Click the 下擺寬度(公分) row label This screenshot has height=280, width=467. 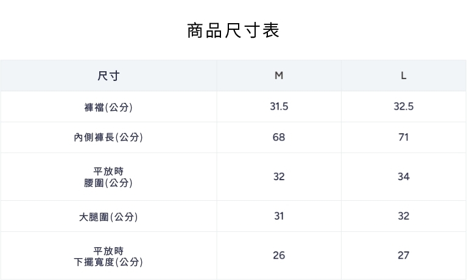click(x=108, y=262)
